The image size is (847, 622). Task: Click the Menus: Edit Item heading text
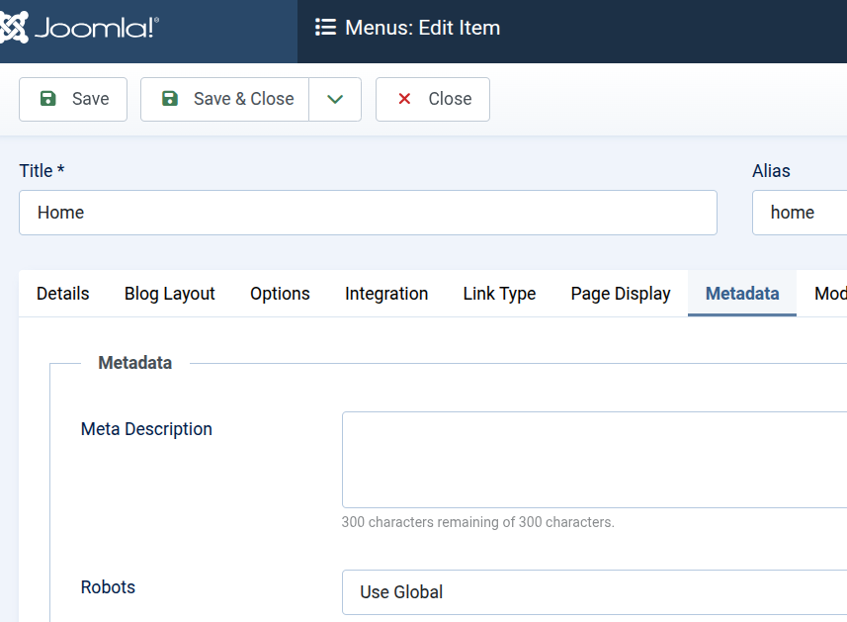pyautogui.click(x=422, y=28)
